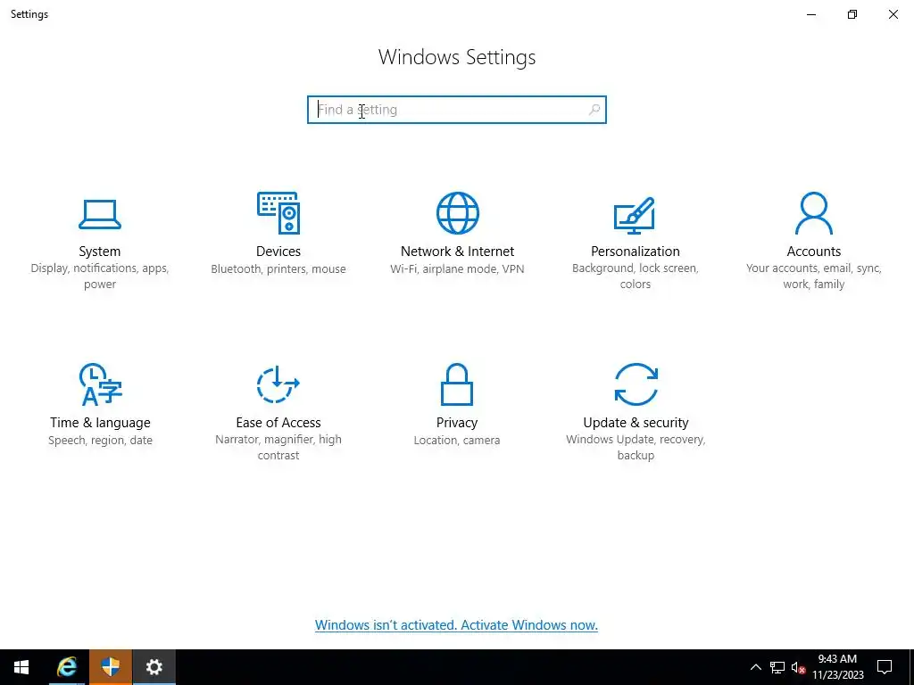The width and height of the screenshot is (914, 685).
Task: Open the network status tray icon
Action: click(x=777, y=667)
